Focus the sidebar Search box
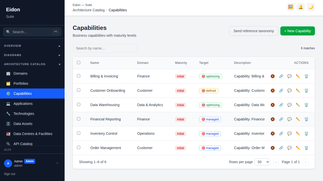The height and width of the screenshot is (181, 323). tap(32, 32)
